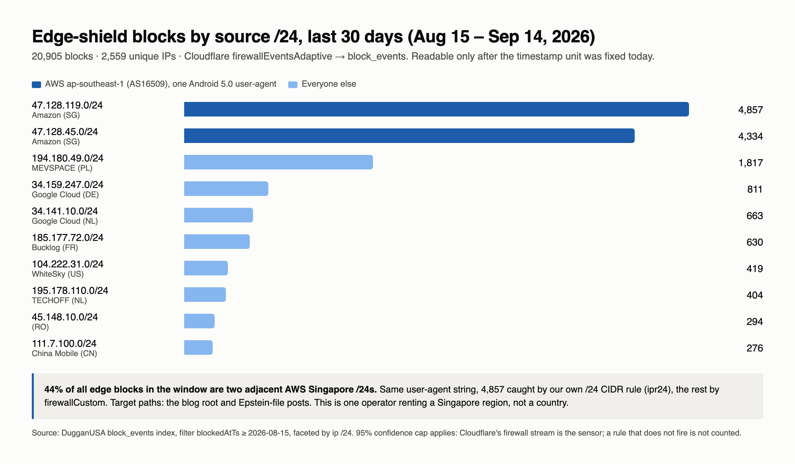Select the AWS ap-southeast-1 legend label
This screenshot has height=464, width=795.
coord(161,84)
